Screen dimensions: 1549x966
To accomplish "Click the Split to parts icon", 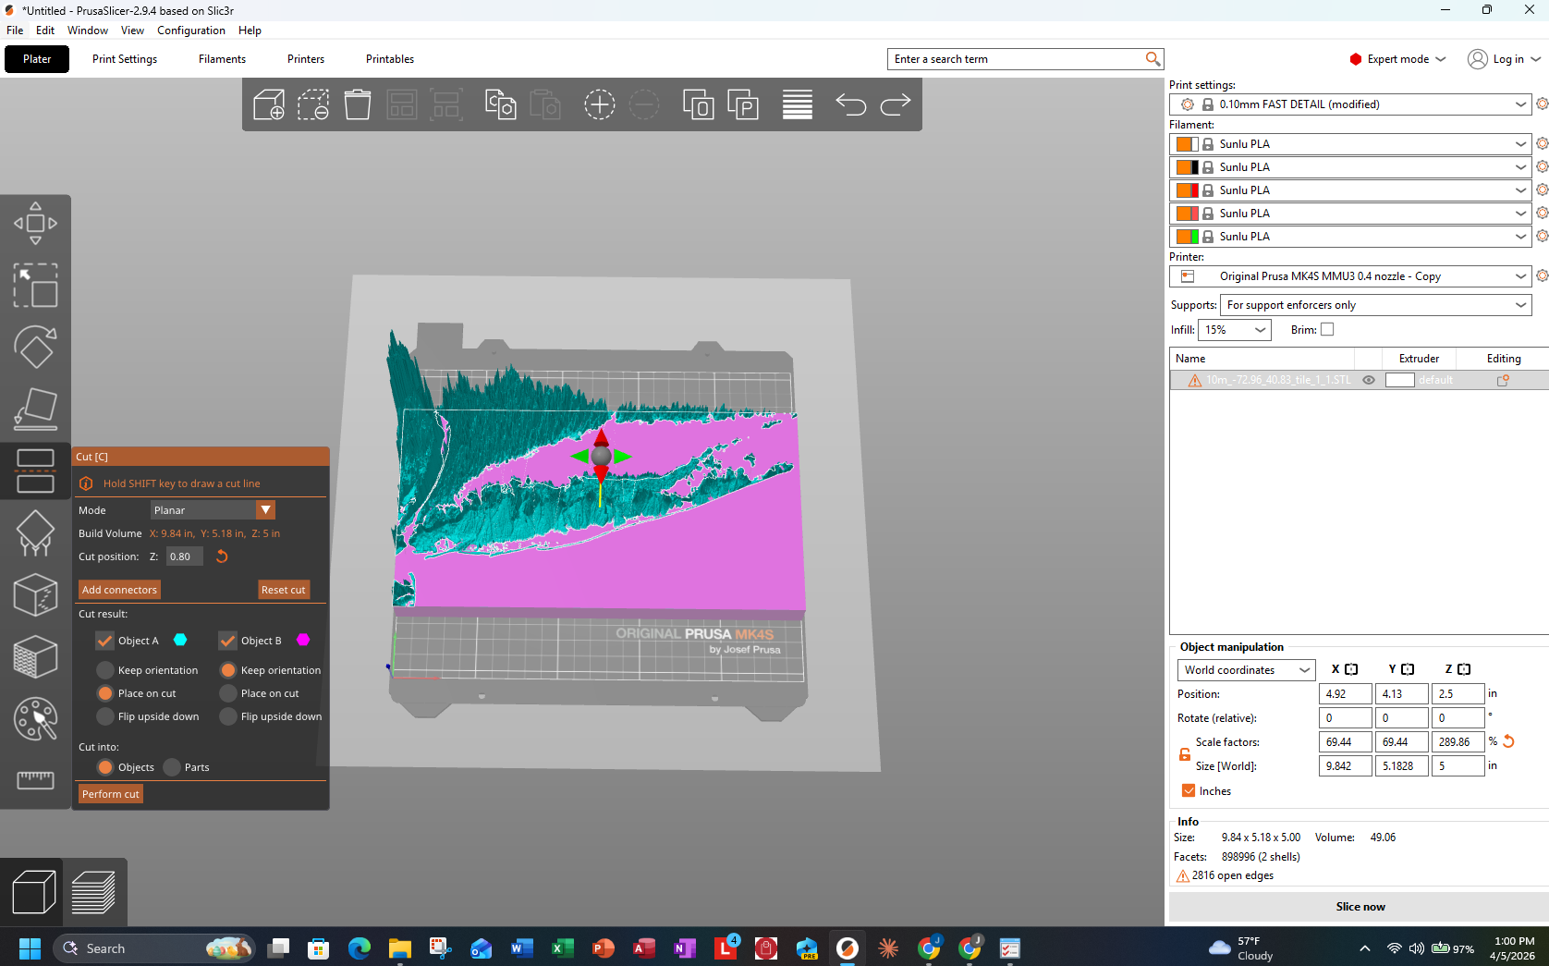I will tap(743, 104).
